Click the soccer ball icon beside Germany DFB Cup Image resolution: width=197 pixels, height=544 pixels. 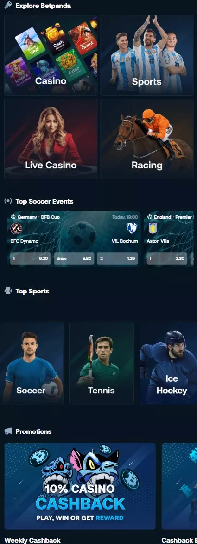coord(13,217)
